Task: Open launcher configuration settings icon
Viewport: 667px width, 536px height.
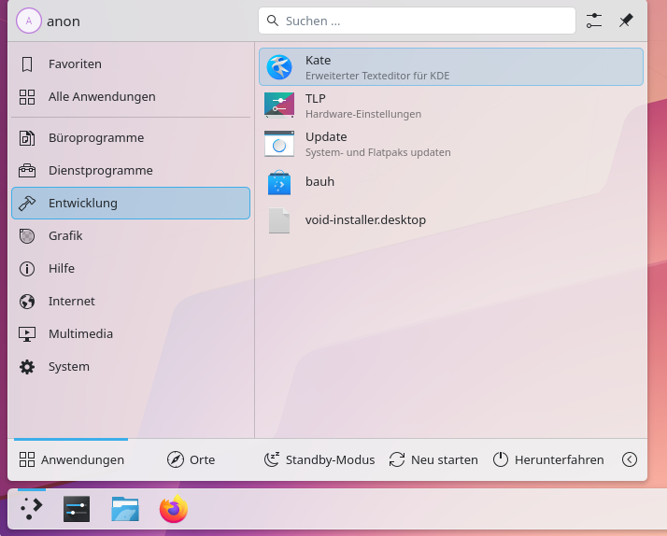Action: click(594, 21)
